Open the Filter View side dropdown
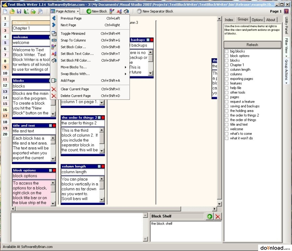 pos(287,47)
